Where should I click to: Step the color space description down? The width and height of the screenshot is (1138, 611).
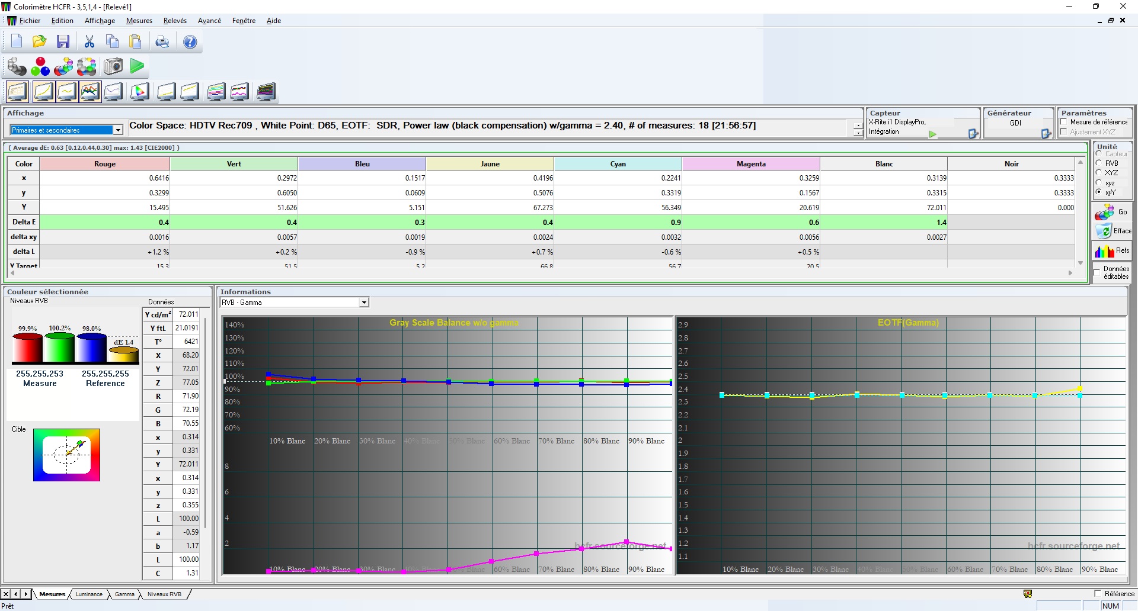[858, 133]
